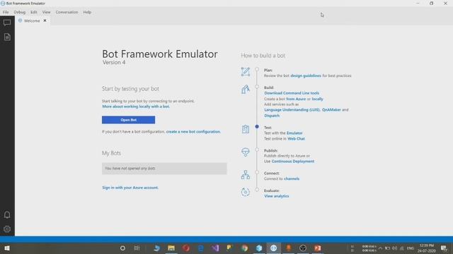
Task: Open the Dispatch link
Action: (272, 116)
